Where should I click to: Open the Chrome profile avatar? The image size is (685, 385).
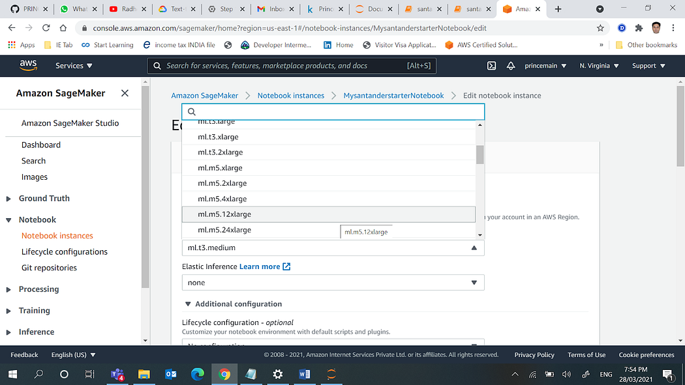[656, 28]
